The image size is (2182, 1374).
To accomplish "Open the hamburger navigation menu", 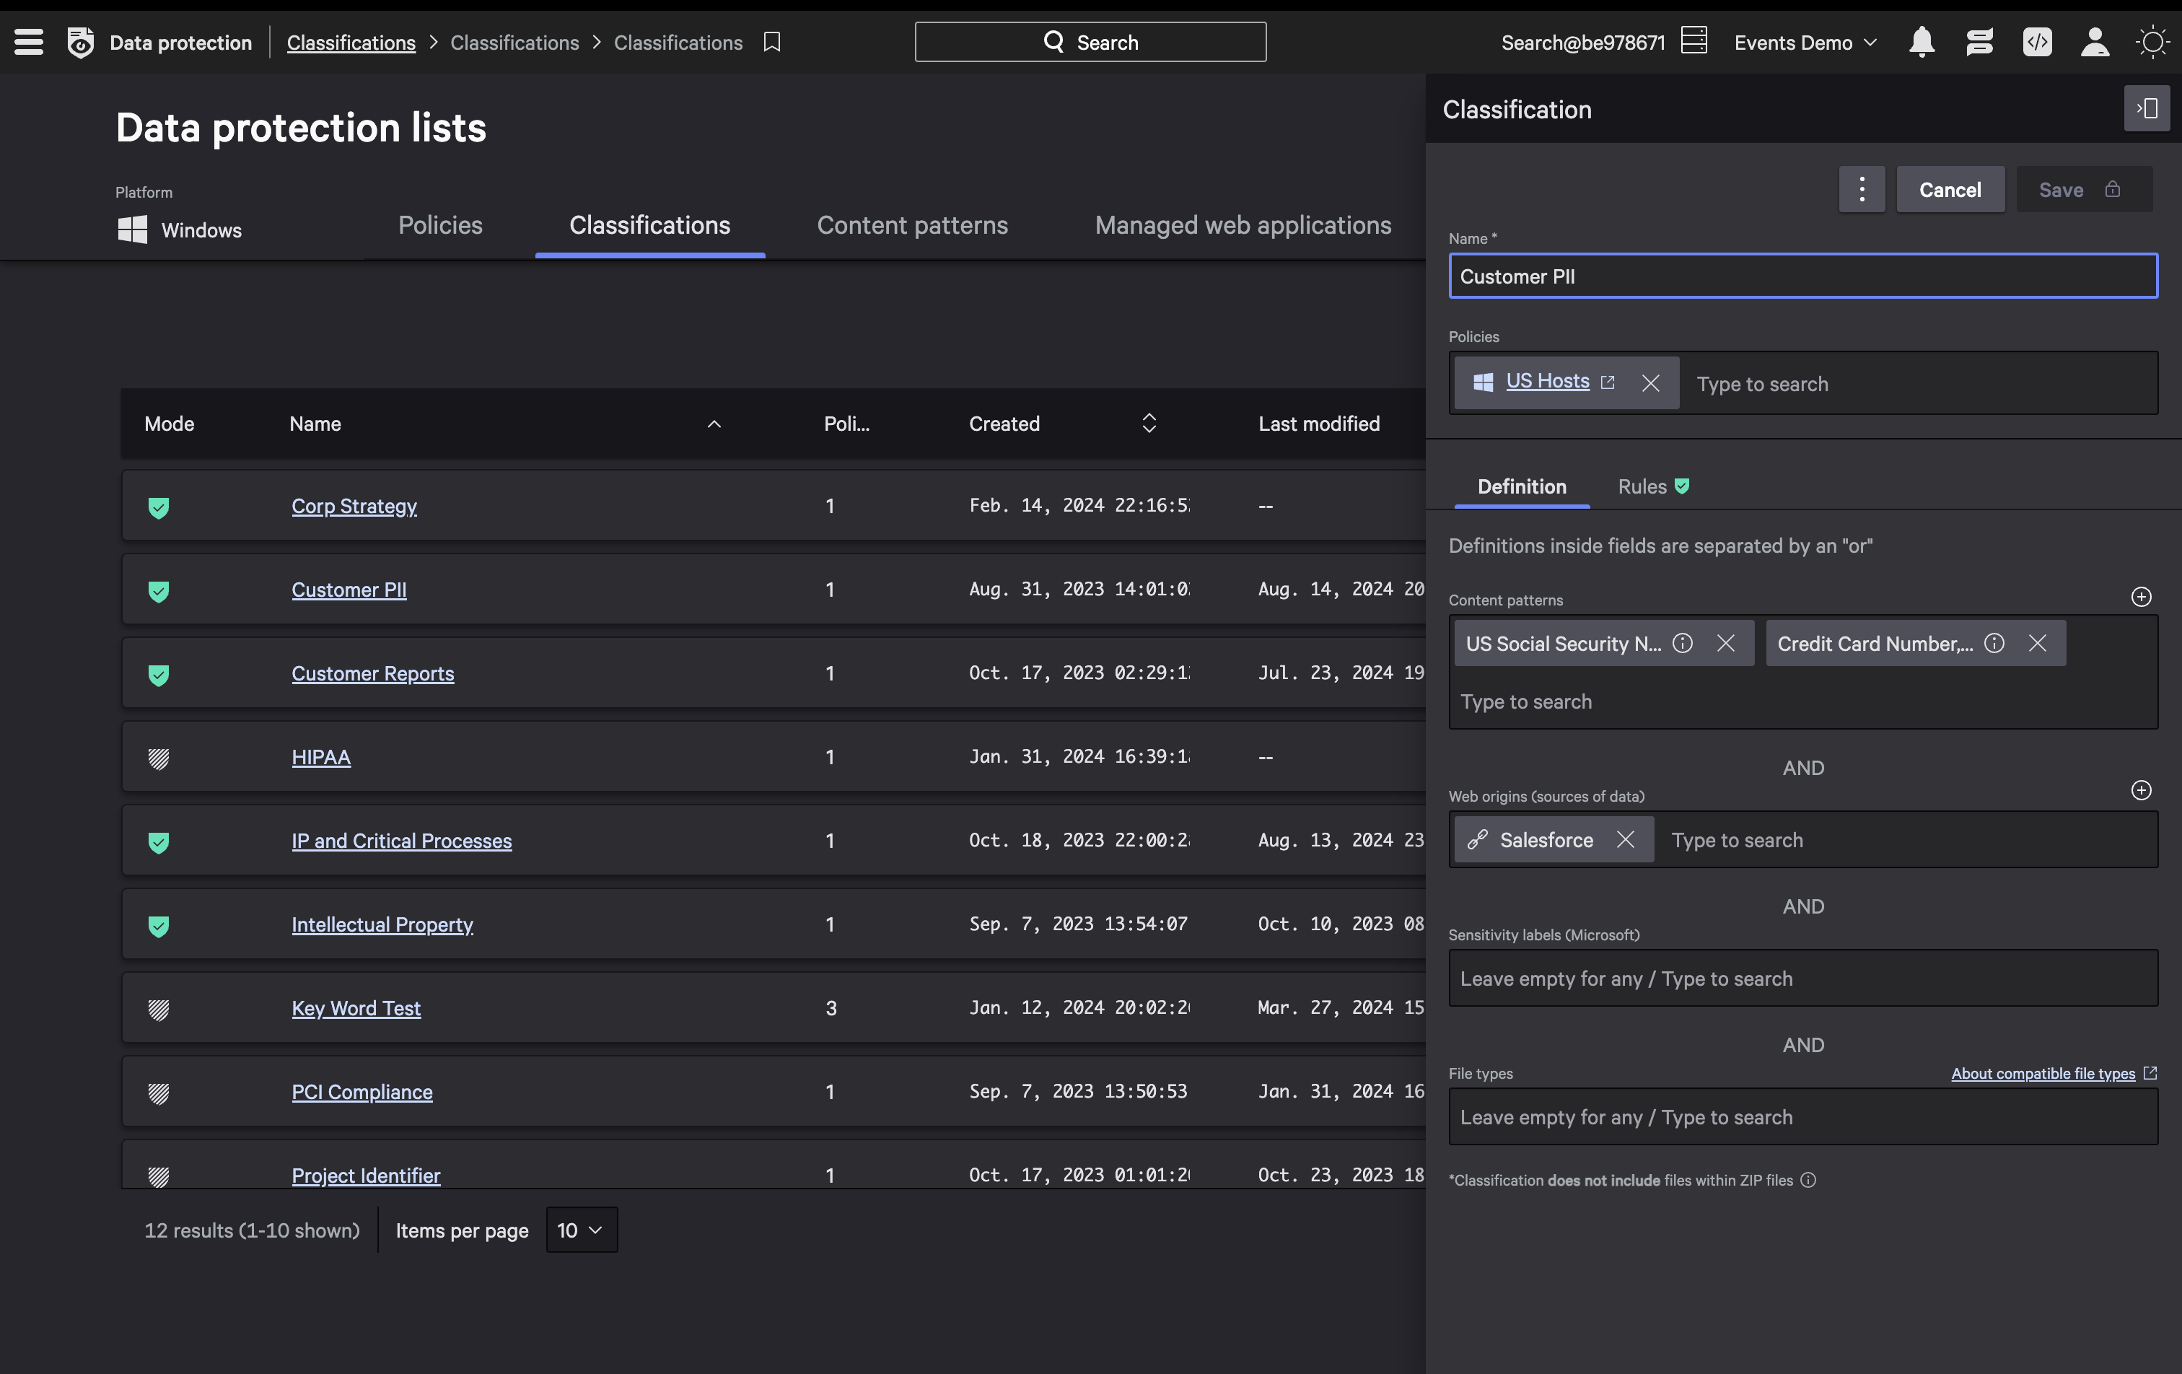I will tap(29, 42).
